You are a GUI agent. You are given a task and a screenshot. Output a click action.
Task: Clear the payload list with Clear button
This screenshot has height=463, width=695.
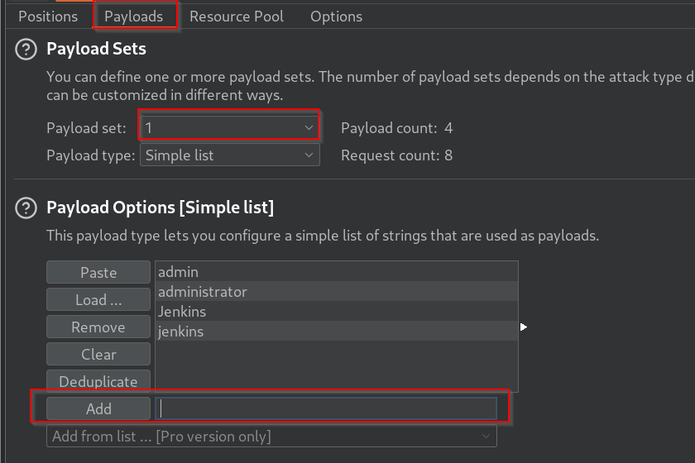click(98, 355)
